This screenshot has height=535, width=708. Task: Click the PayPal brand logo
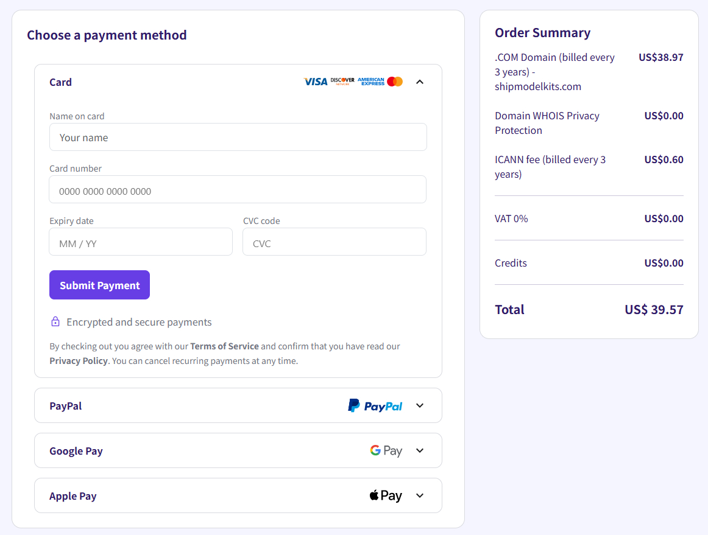(375, 406)
